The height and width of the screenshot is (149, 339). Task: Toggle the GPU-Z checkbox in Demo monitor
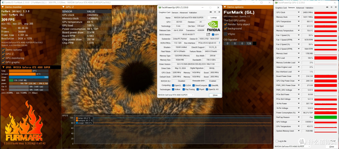coord(3,54)
